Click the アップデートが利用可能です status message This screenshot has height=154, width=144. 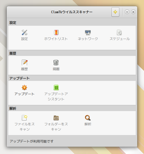click(x=31, y=141)
